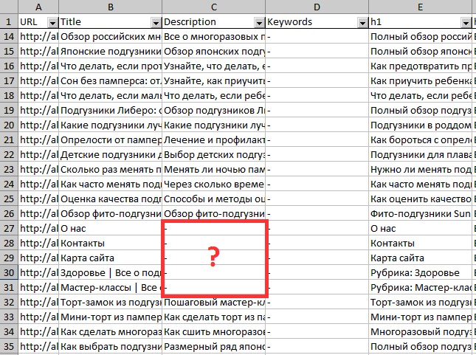Select row 35 header
476x355 pixels.
9,346
